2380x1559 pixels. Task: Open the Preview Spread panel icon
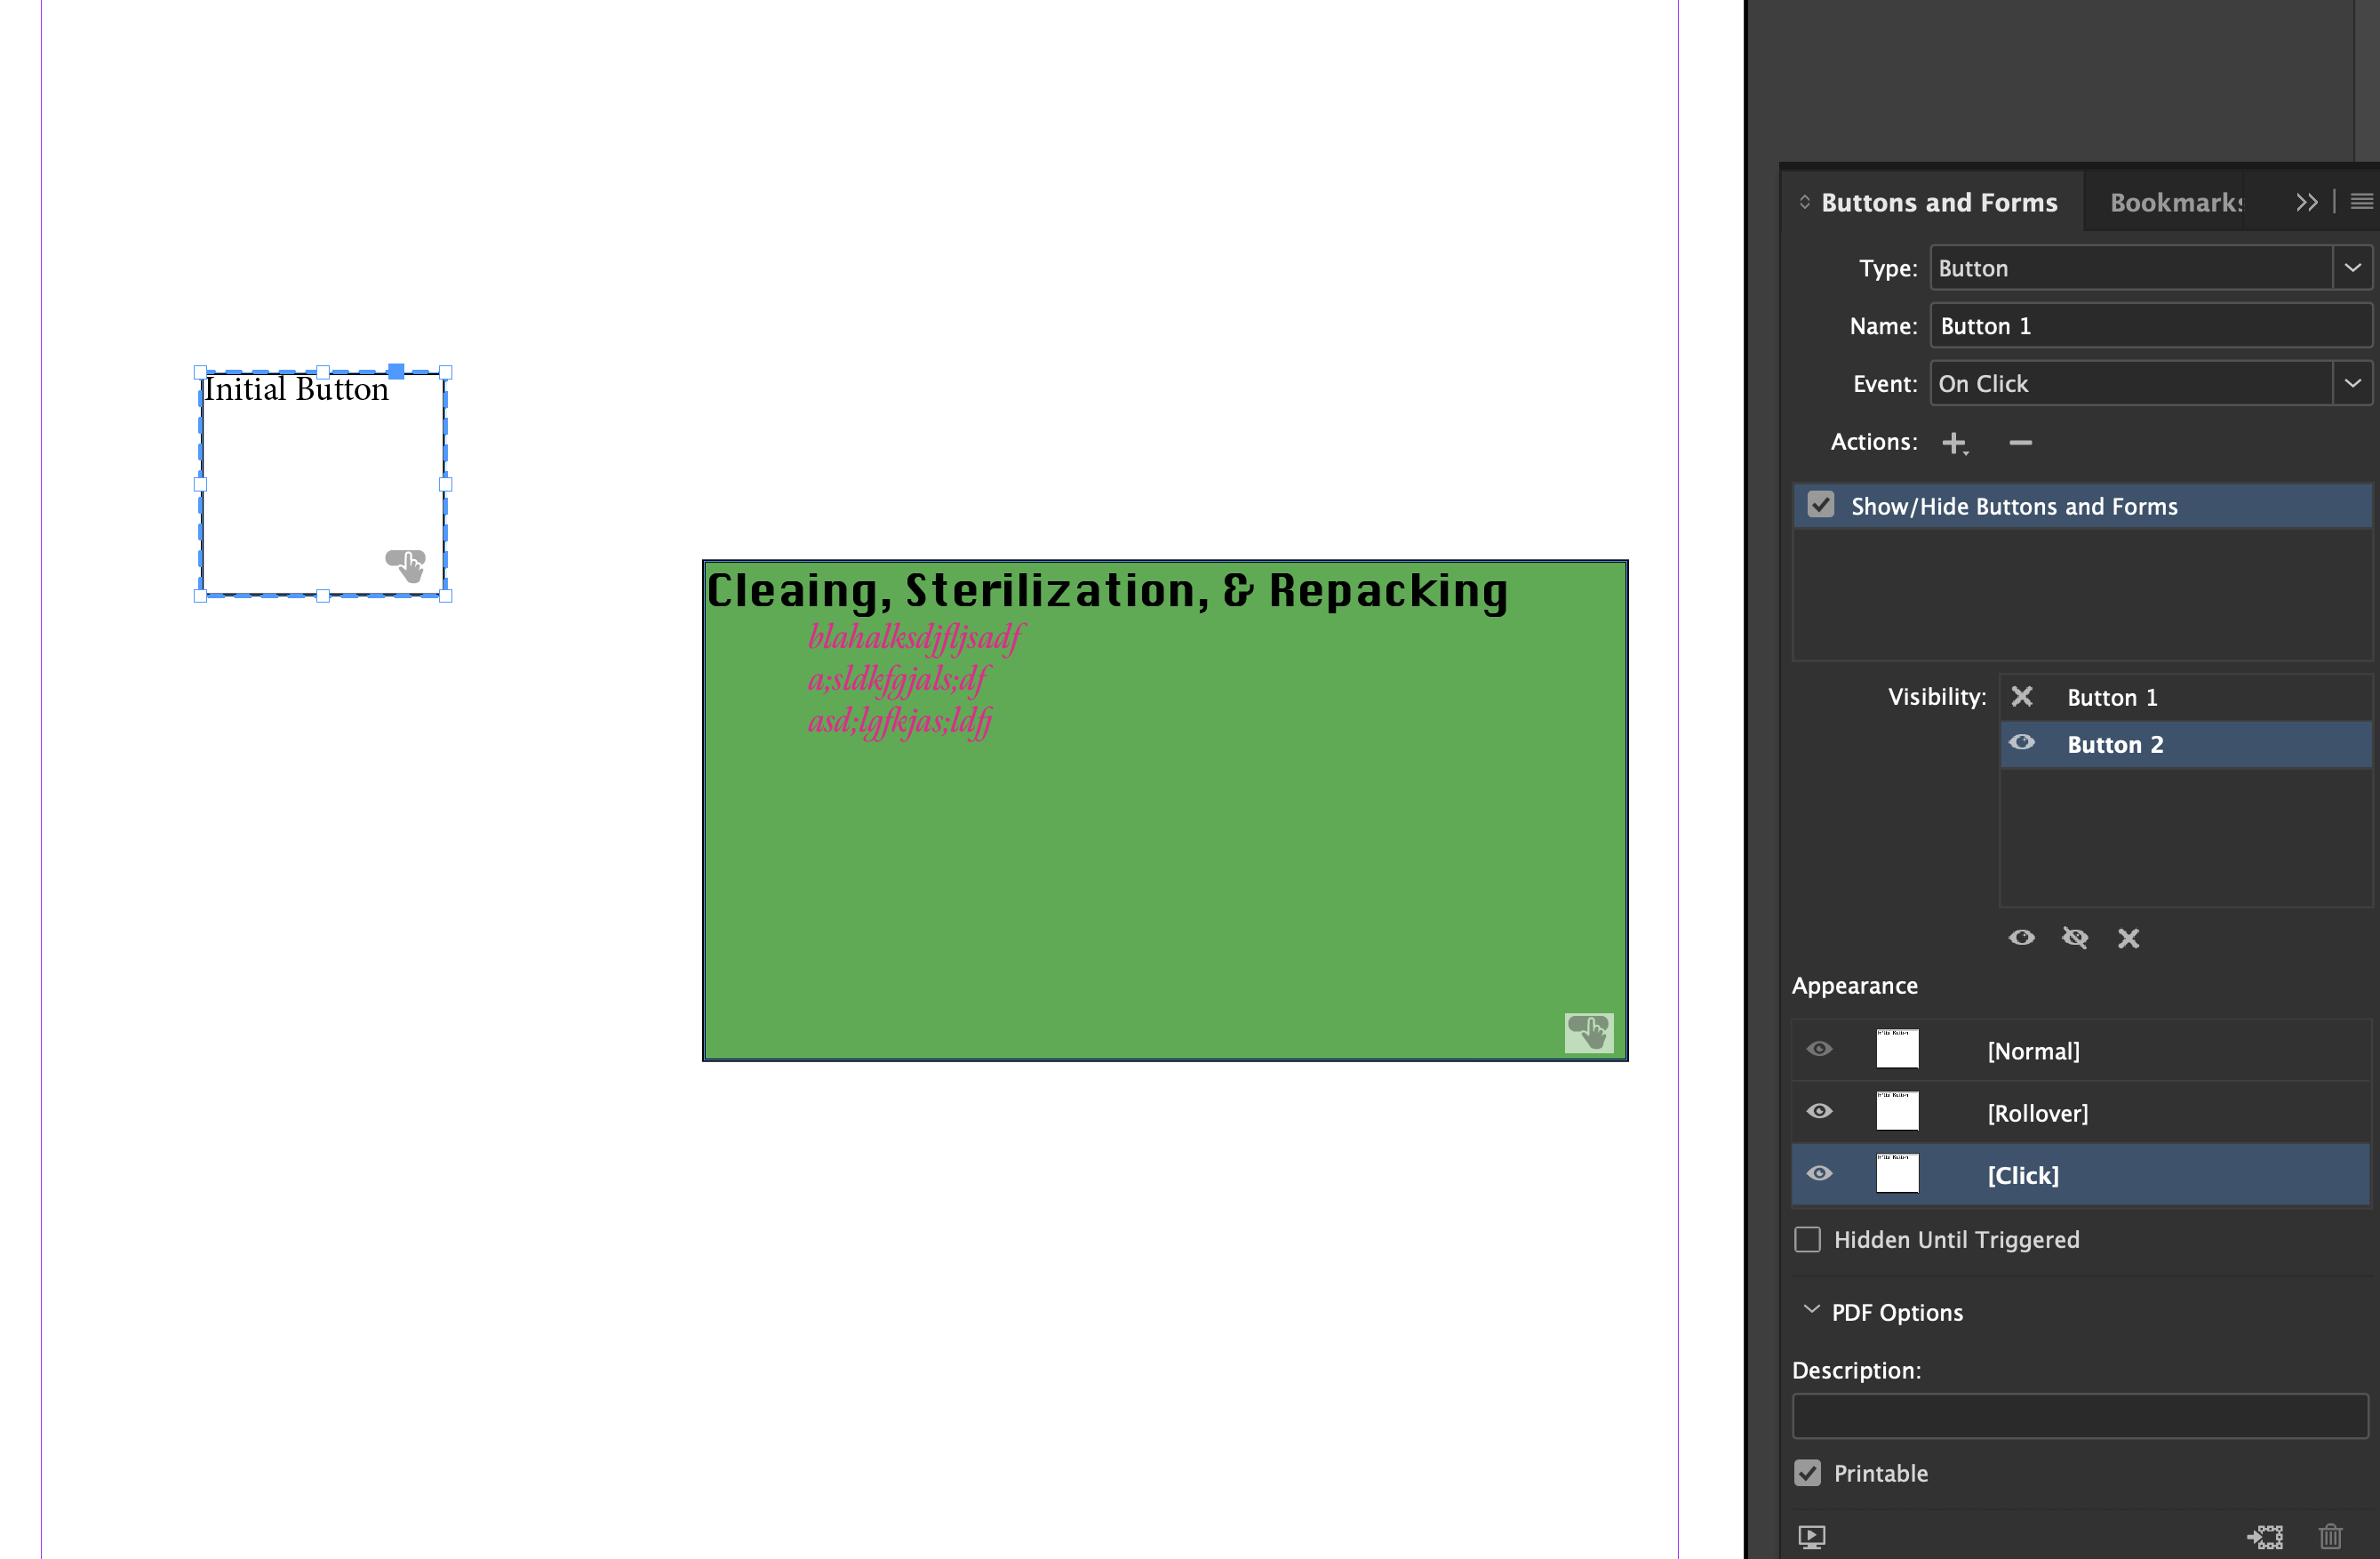pyautogui.click(x=1813, y=1537)
